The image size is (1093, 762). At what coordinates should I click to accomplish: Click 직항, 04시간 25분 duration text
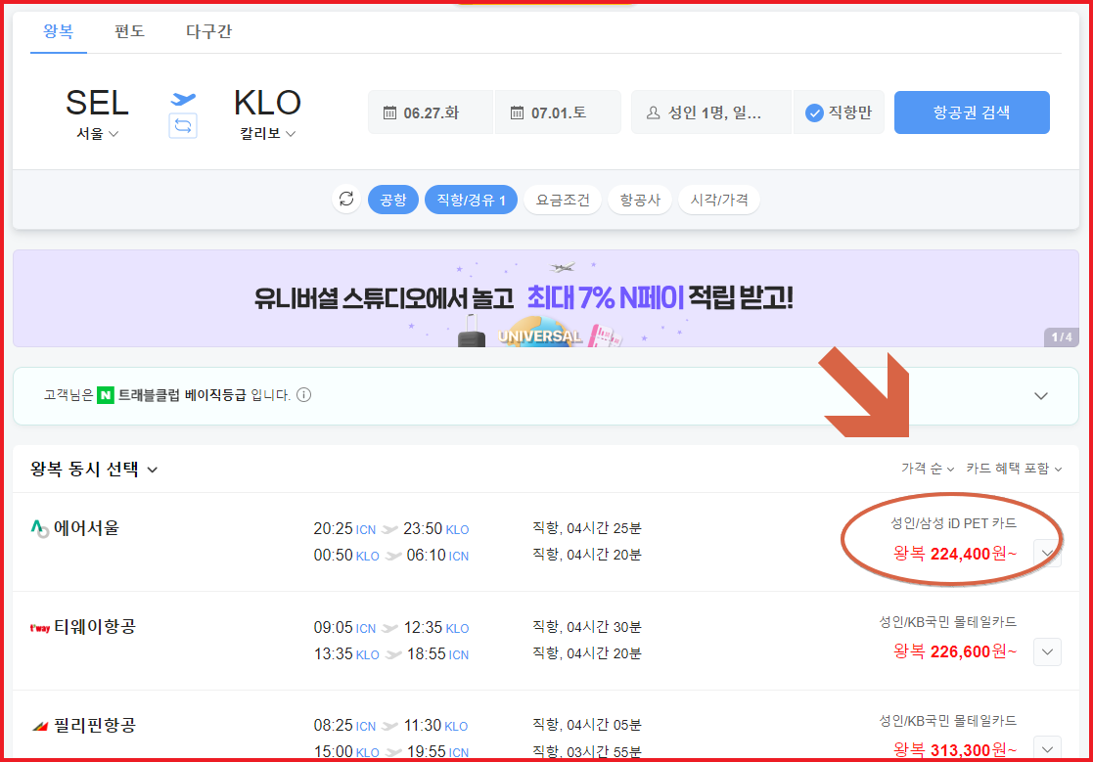pos(587,528)
